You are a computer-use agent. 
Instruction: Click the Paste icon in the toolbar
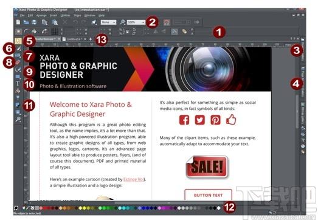coord(55,22)
